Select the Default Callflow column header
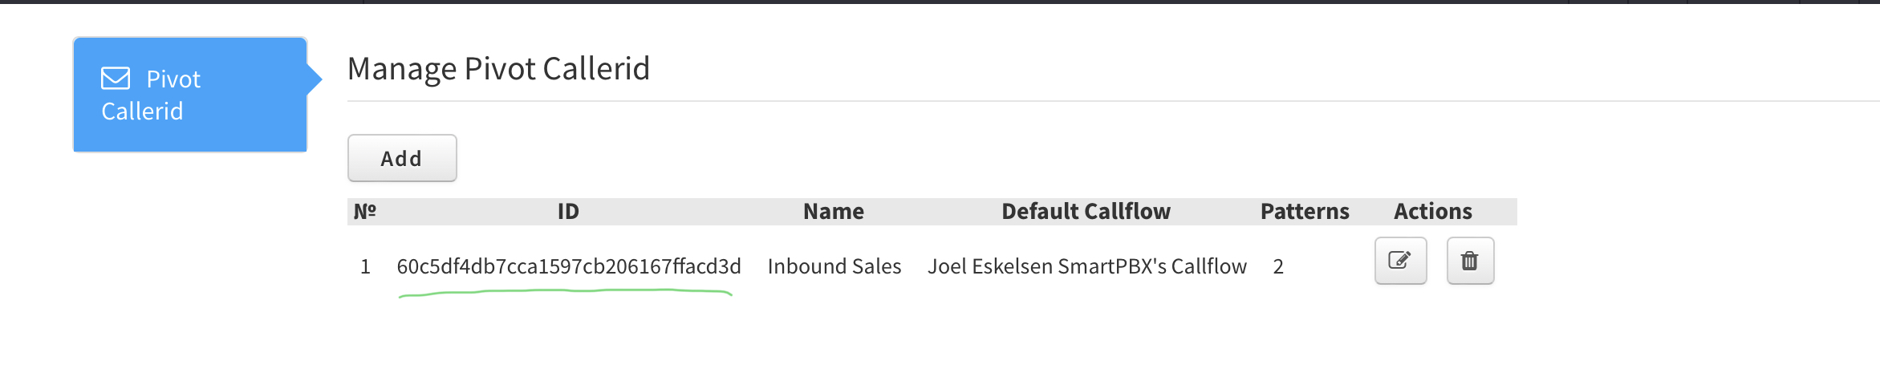Screen dimensions: 1880x377 [x=1086, y=212]
